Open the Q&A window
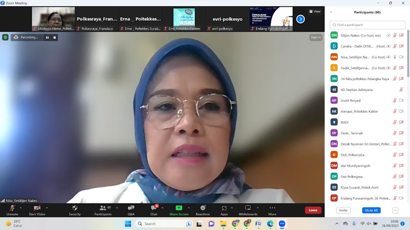 [x=131, y=210]
